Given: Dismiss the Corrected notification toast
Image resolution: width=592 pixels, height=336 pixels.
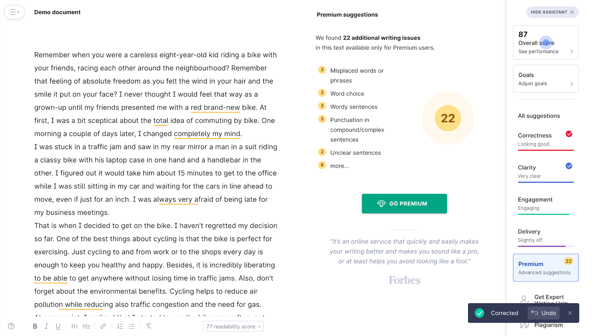Looking at the screenshot, I should 570,313.
